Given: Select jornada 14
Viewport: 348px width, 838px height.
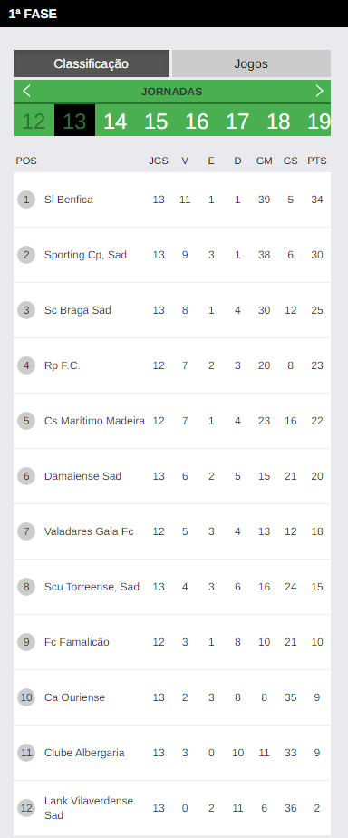Looking at the screenshot, I should pos(115,121).
